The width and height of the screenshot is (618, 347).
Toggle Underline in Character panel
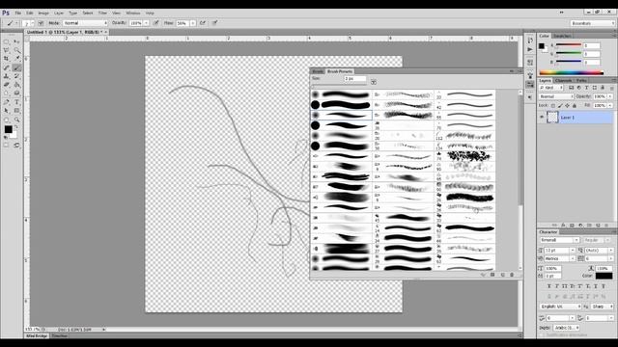(596, 286)
